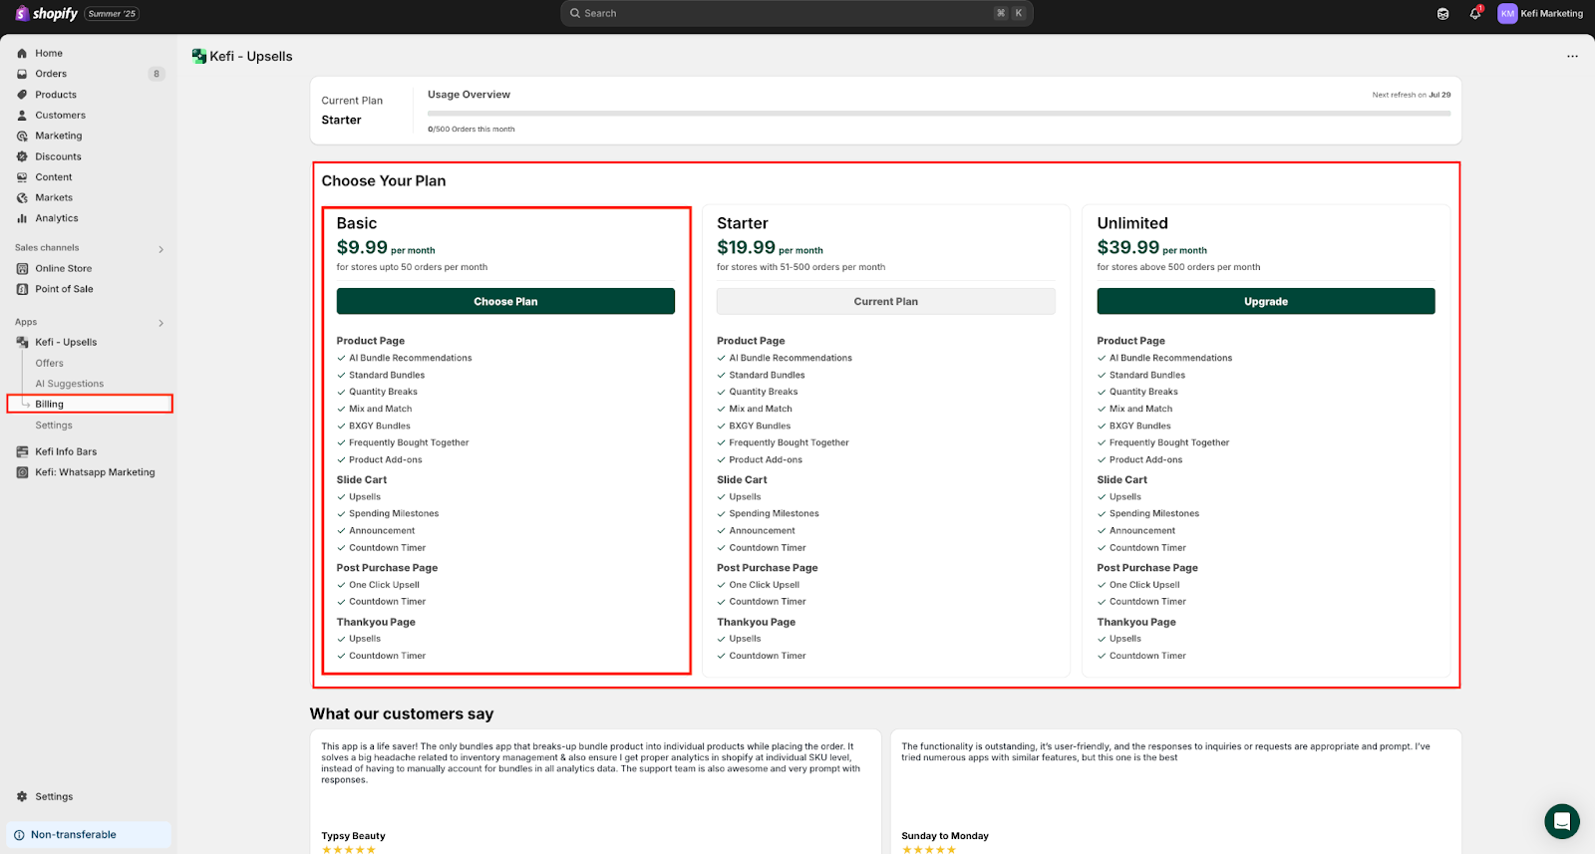
Task: Click the orders usage progress bar
Action: (938, 114)
